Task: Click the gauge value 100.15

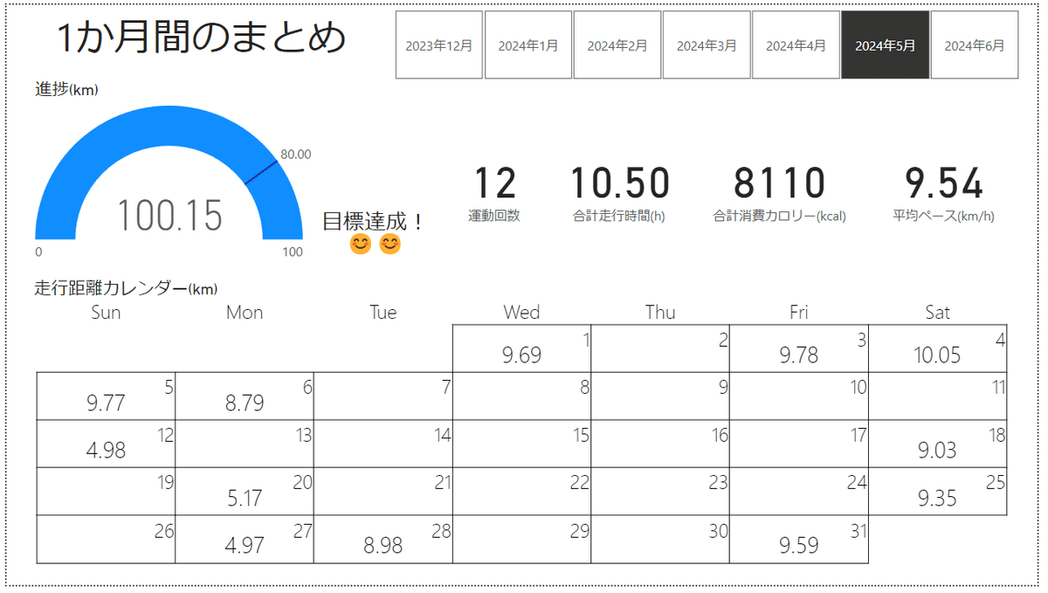Action: [169, 215]
